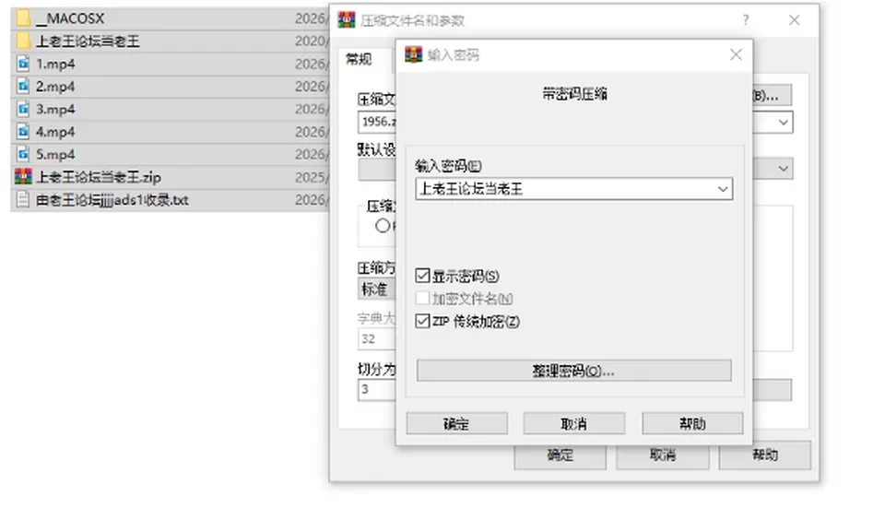Click 帮助 in the 输入密码 dialog
Viewport: 885px width, 520px height.
coord(692,423)
